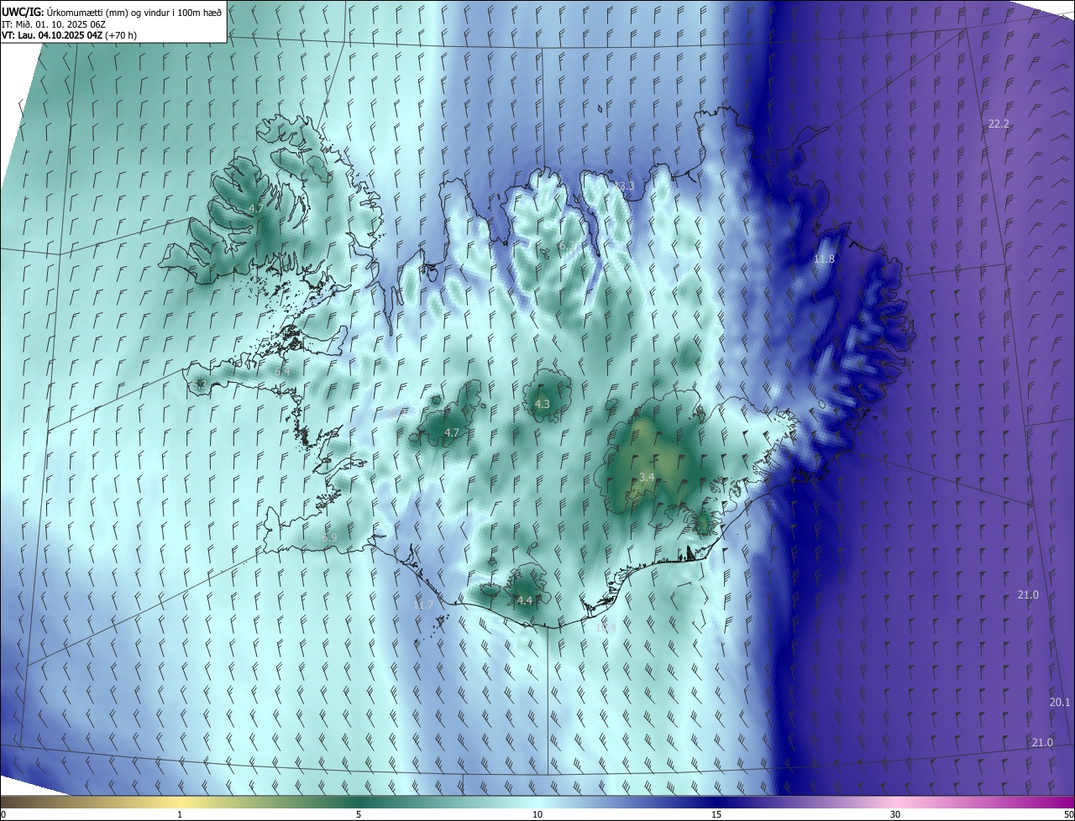Click the colorbar tick label 10
This screenshot has width=1075, height=821.
pos(537,815)
